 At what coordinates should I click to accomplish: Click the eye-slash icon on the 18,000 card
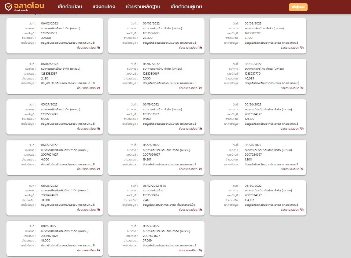[98, 250]
